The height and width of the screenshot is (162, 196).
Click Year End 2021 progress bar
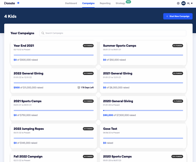coord(54,55)
